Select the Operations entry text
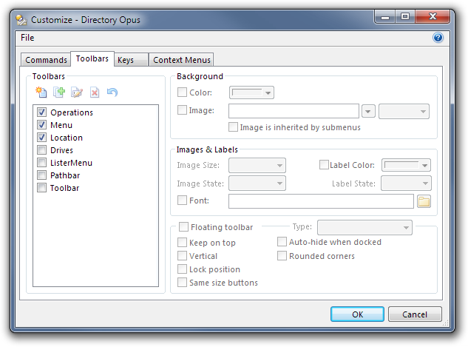The height and width of the screenshot is (347, 468). tap(72, 112)
